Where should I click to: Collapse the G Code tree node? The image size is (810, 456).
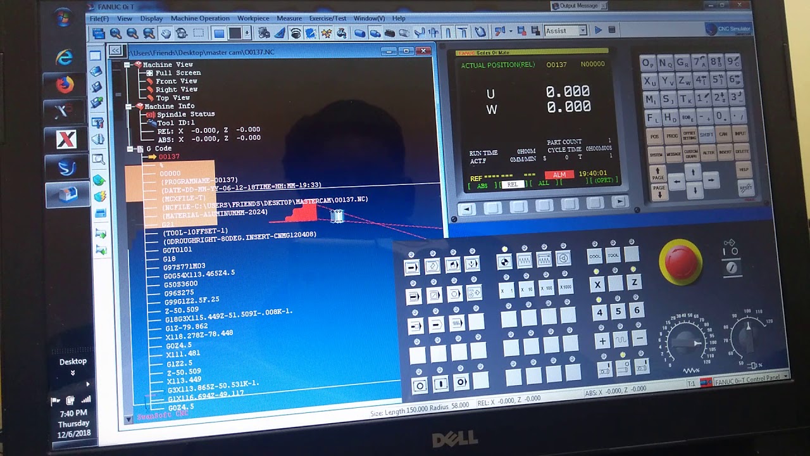click(x=130, y=149)
